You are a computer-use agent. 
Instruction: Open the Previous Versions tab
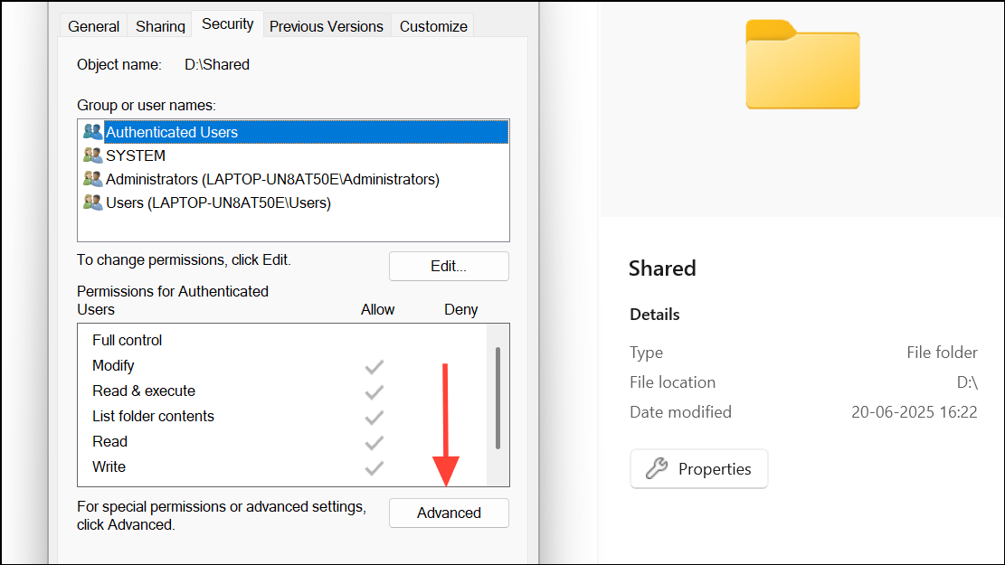(x=326, y=26)
